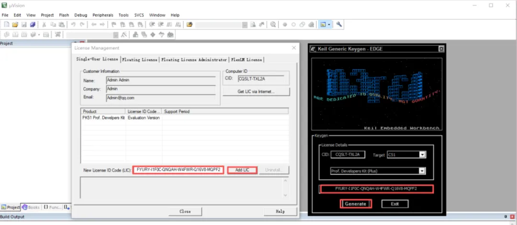Click the Comment selection icon
This screenshot has width=517, height=225.
(x=169, y=25)
